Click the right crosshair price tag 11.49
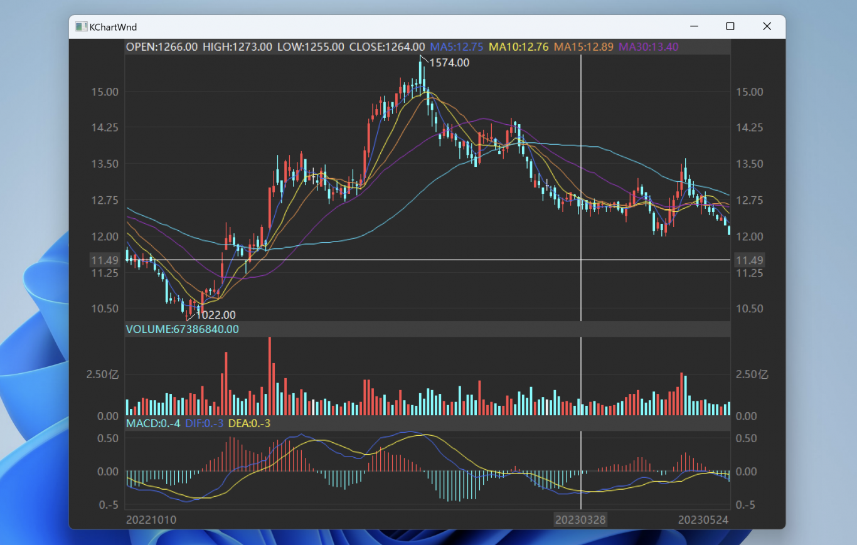 point(750,260)
